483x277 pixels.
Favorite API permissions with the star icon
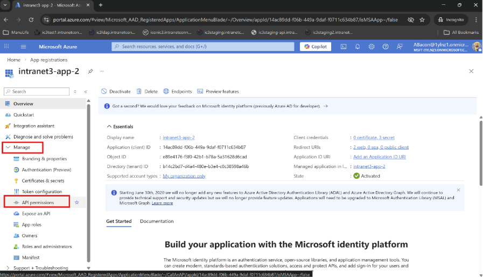click(x=76, y=202)
